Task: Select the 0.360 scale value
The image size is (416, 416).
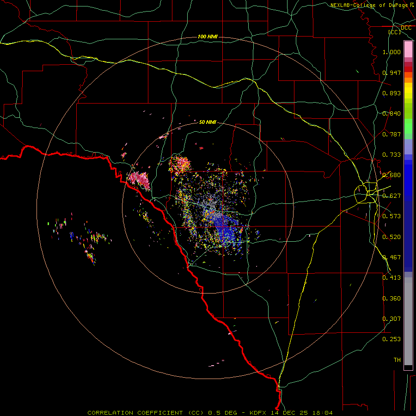Action: tap(392, 299)
